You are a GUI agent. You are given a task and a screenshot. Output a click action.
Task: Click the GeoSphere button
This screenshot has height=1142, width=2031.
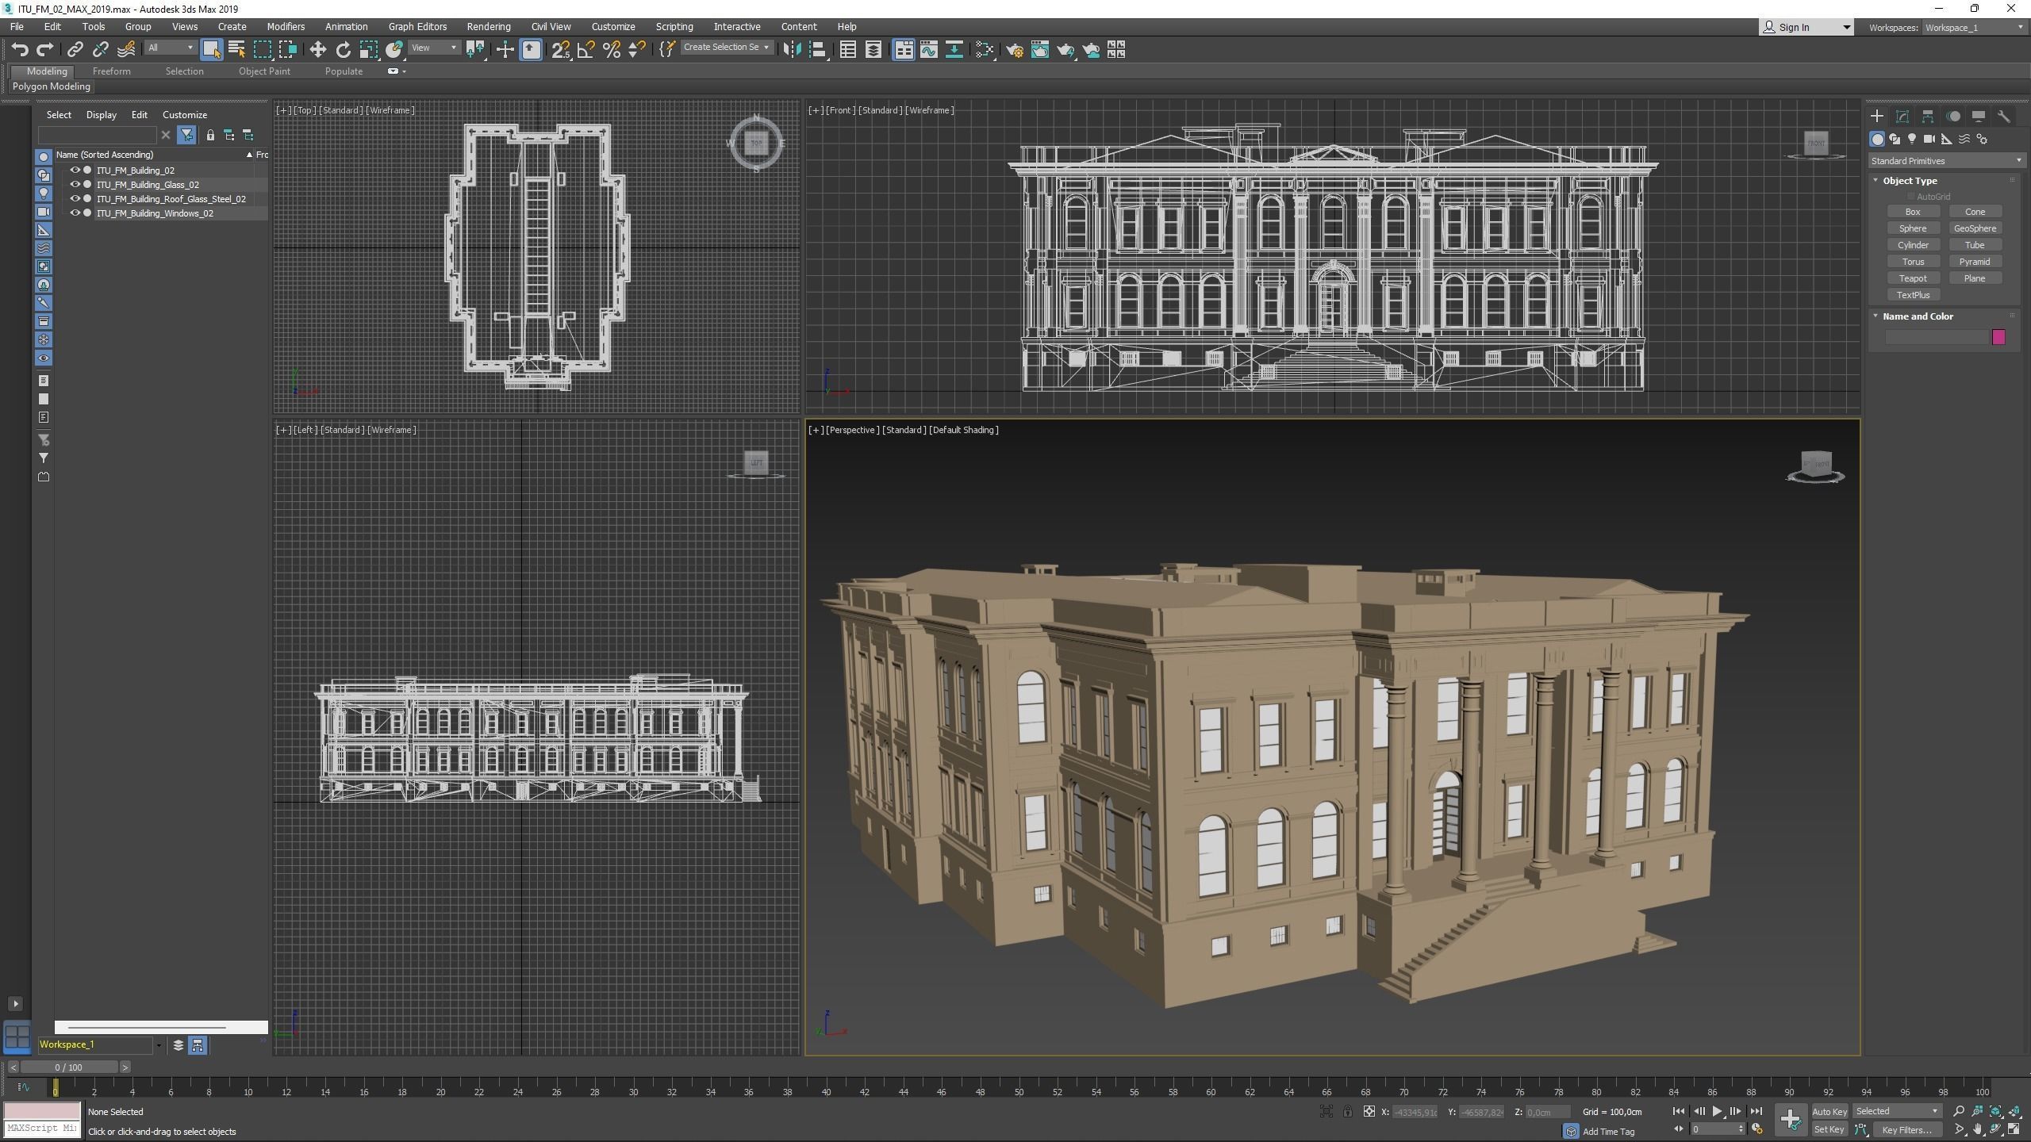click(x=1975, y=228)
